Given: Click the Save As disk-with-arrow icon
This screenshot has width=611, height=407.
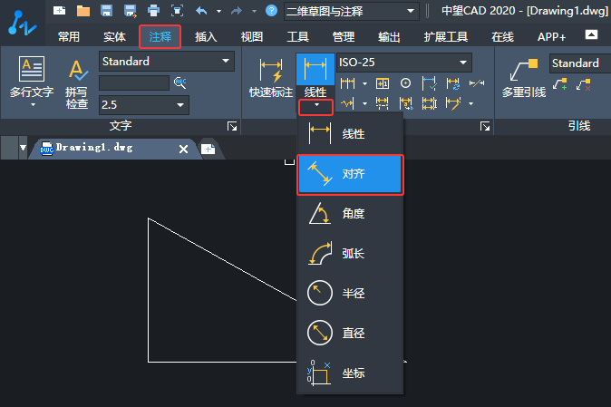Looking at the screenshot, I should [x=131, y=11].
